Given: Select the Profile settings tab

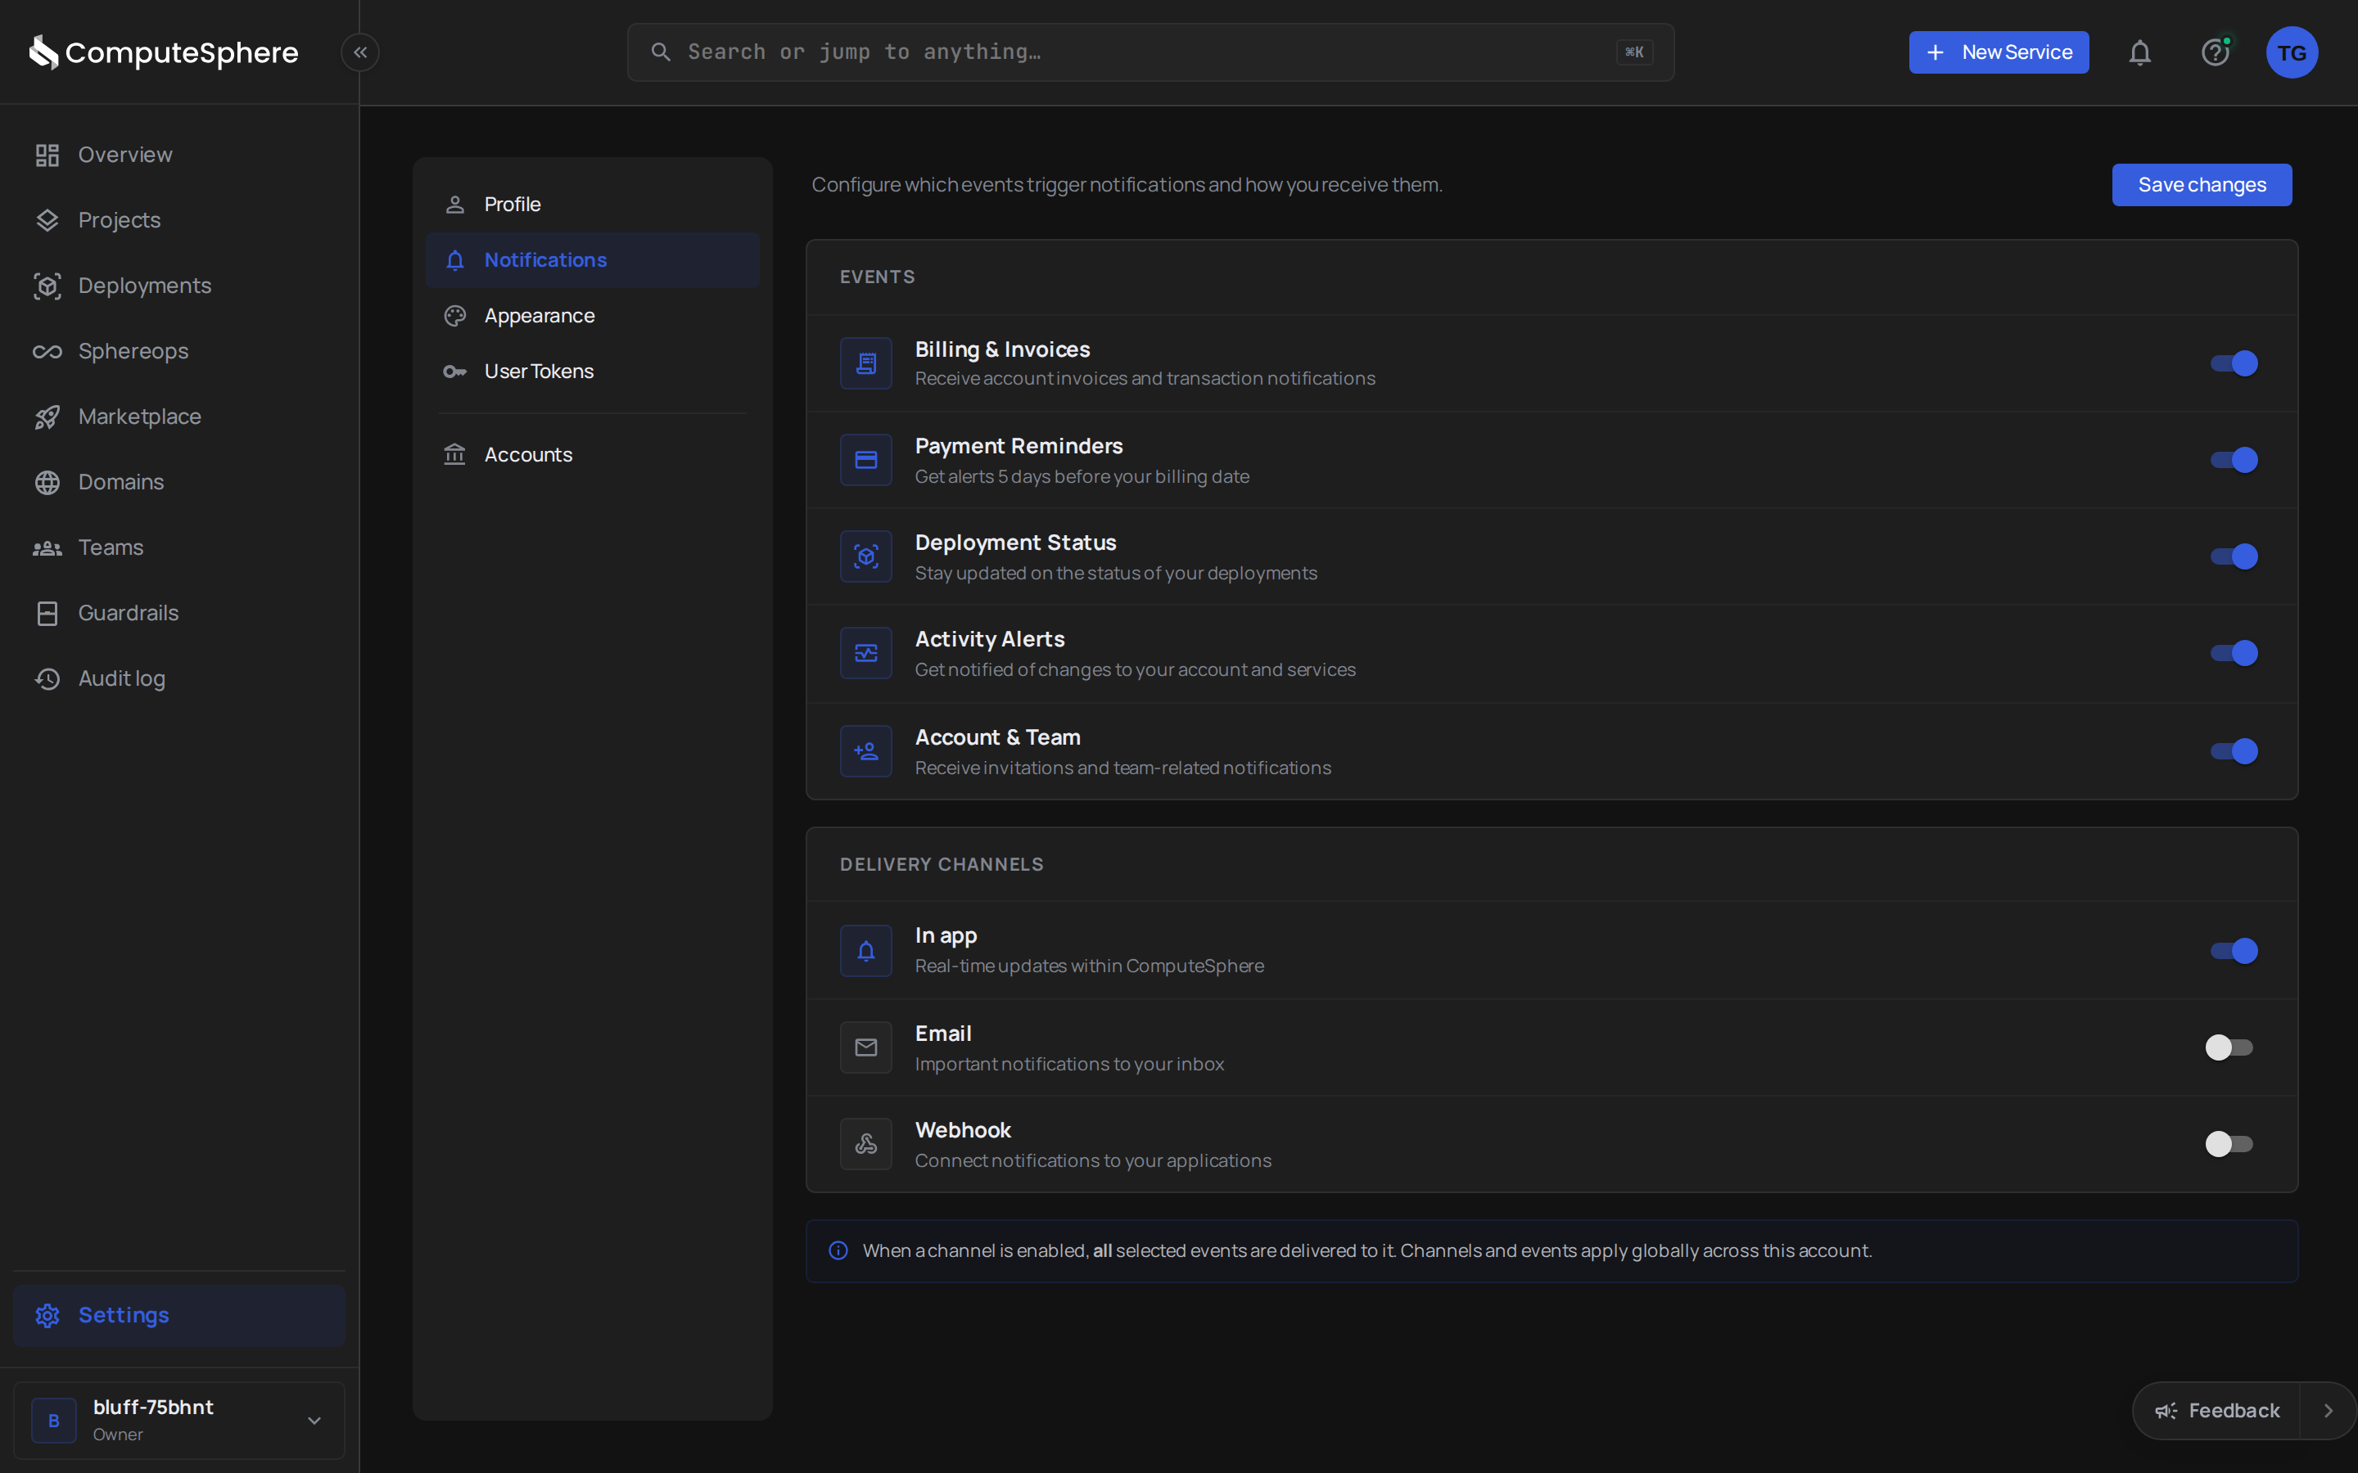Looking at the screenshot, I should pyautogui.click(x=593, y=205).
